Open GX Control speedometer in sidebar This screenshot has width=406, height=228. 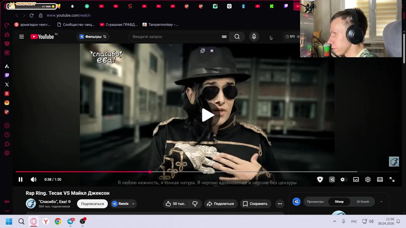[7, 25]
